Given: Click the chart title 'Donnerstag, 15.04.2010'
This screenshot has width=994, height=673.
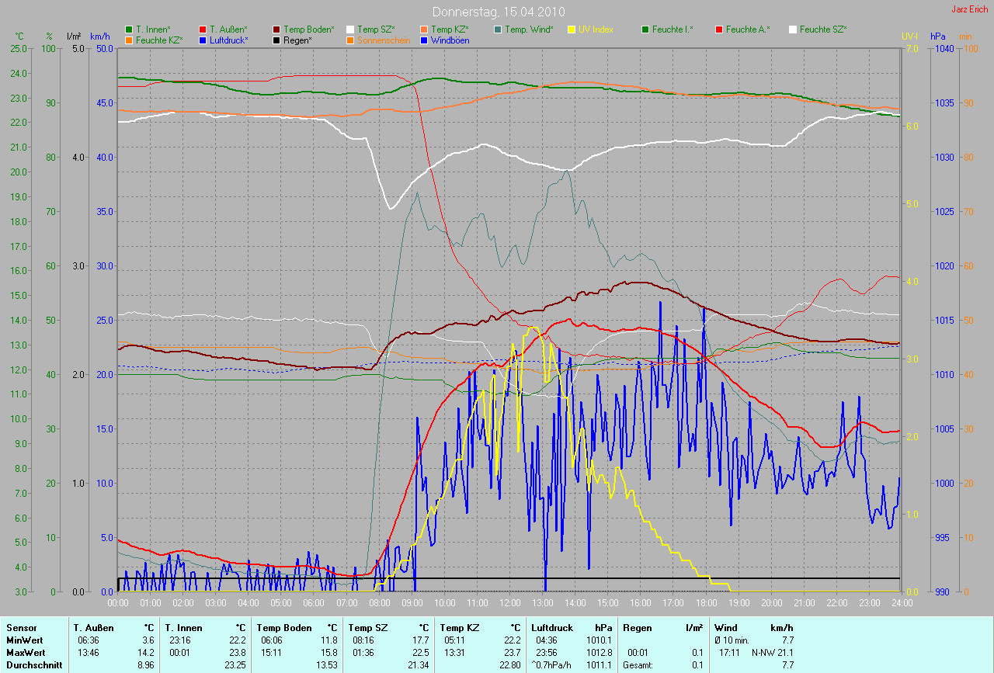Looking at the screenshot, I should [x=499, y=12].
